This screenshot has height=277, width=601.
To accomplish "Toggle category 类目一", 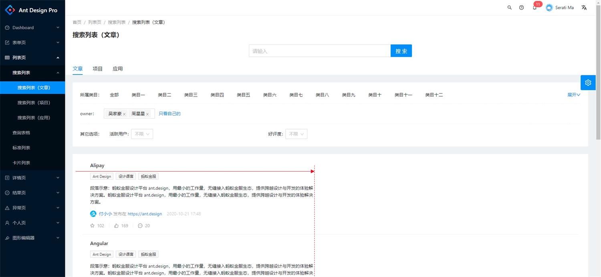I will click(x=138, y=95).
